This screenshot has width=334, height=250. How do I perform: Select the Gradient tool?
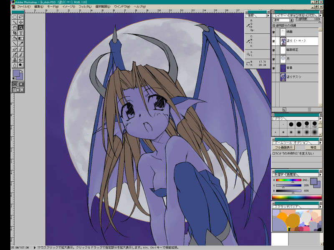coord(21,38)
